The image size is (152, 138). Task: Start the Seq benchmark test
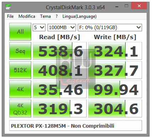[20, 51]
